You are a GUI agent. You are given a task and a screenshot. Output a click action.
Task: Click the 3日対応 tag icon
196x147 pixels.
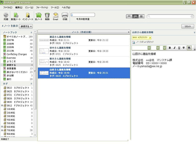5,116
